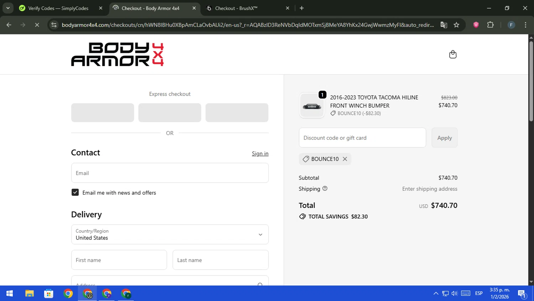
Task: Show hidden system tray icons
Action: [436, 294]
